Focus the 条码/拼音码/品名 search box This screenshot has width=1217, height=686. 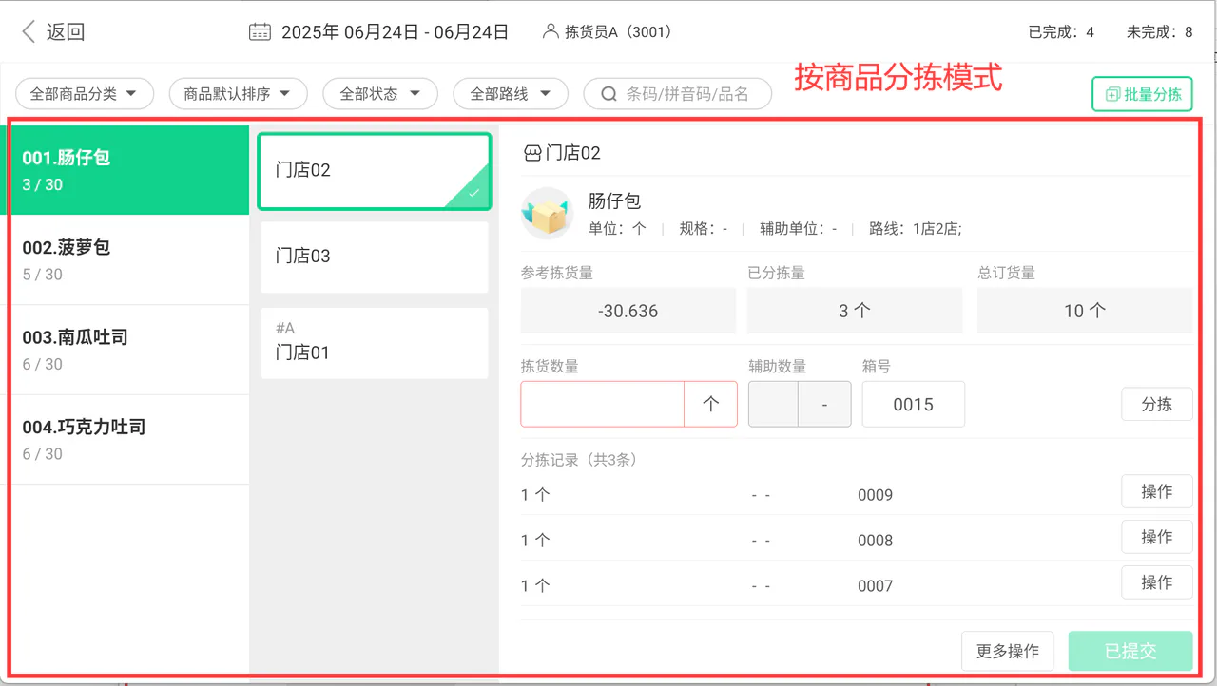click(677, 94)
